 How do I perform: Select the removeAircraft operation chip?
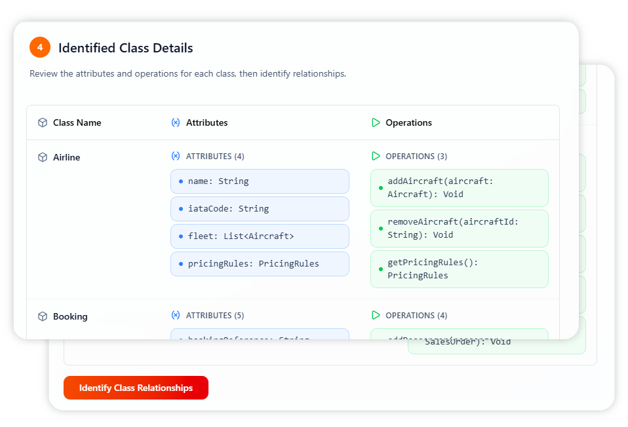[x=459, y=229]
